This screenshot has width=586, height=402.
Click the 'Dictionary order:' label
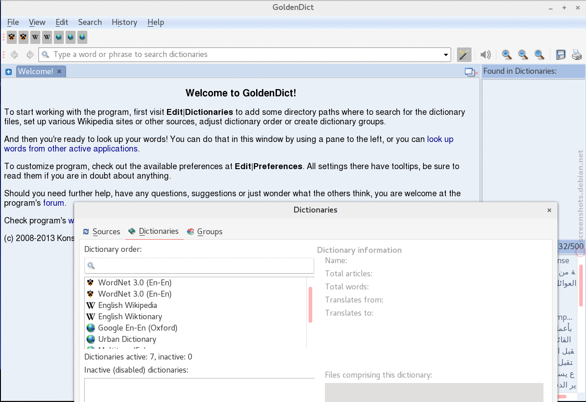coord(113,249)
